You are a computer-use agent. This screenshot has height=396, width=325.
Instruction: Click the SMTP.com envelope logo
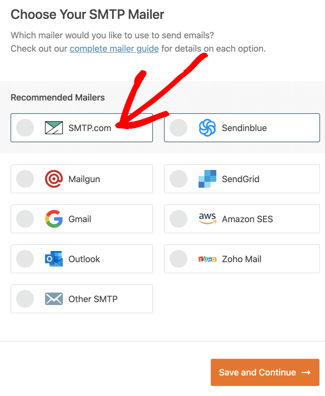(x=54, y=128)
